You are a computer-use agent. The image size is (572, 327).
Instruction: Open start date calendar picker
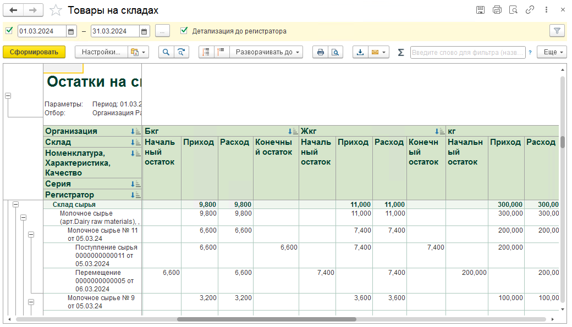(x=71, y=31)
